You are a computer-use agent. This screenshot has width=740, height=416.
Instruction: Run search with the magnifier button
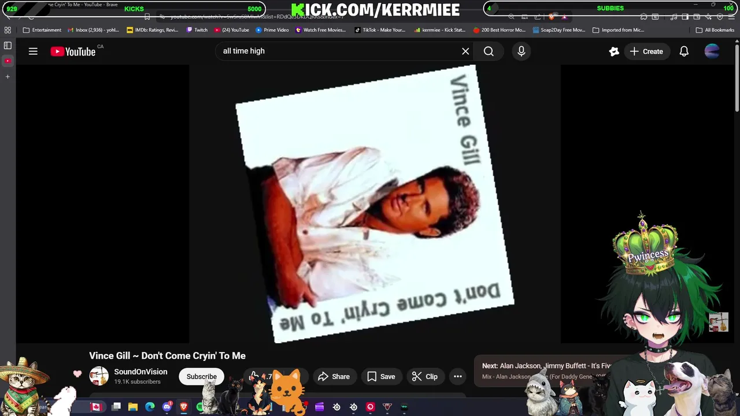click(489, 51)
